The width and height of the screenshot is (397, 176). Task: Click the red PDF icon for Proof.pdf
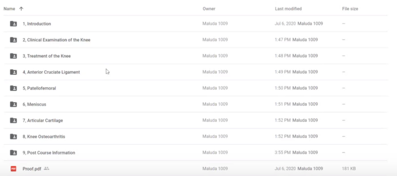click(x=13, y=169)
